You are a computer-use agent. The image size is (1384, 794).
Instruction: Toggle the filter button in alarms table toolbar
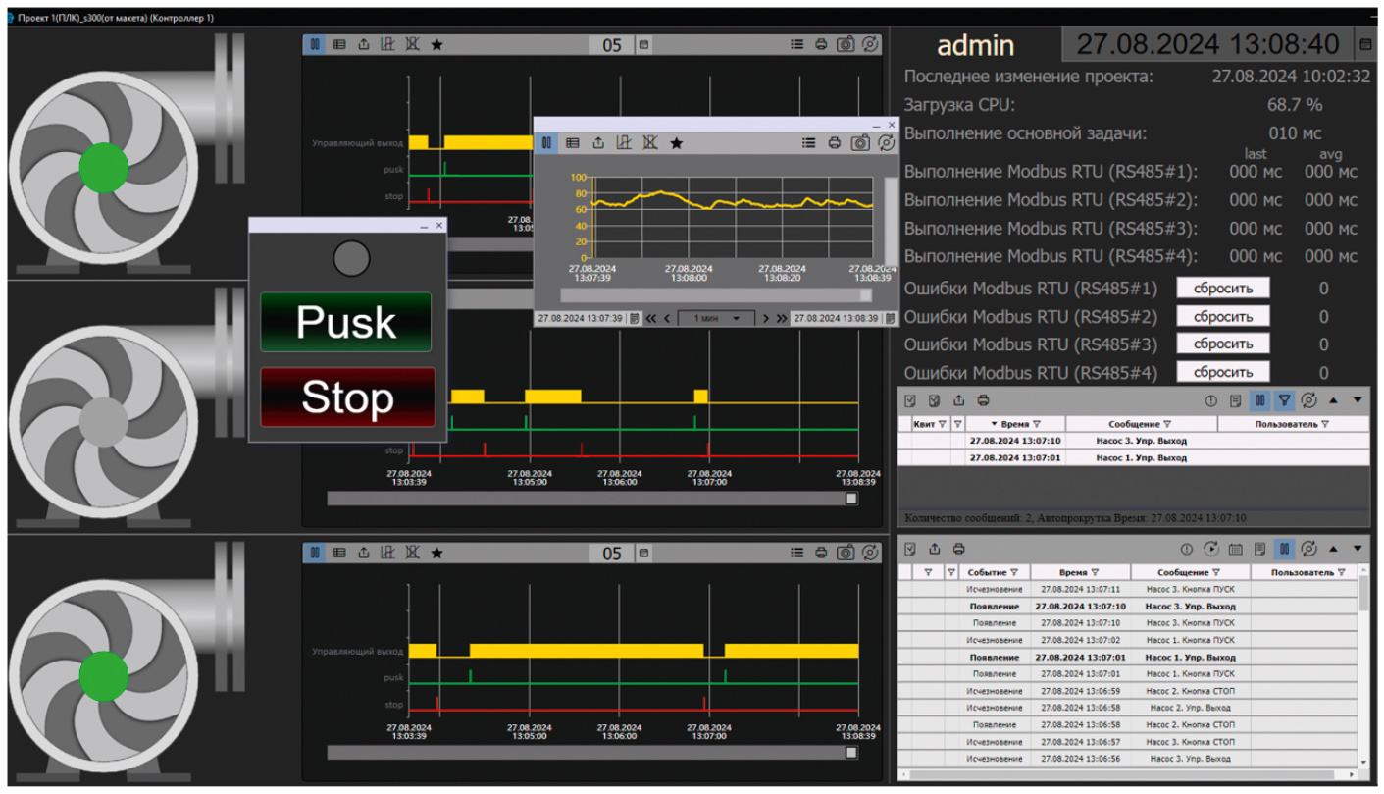tap(1284, 400)
